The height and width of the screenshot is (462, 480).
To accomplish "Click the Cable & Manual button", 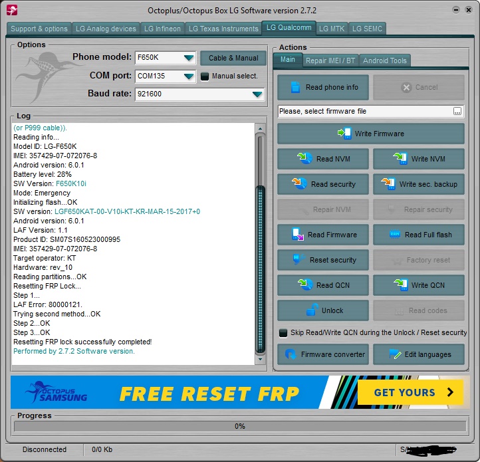I will [233, 58].
